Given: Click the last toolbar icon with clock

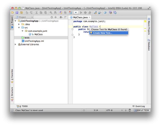Looking at the screenshot, I should pyautogui.click(x=115, y=13).
